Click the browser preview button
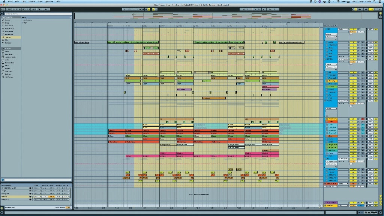 point(3,180)
